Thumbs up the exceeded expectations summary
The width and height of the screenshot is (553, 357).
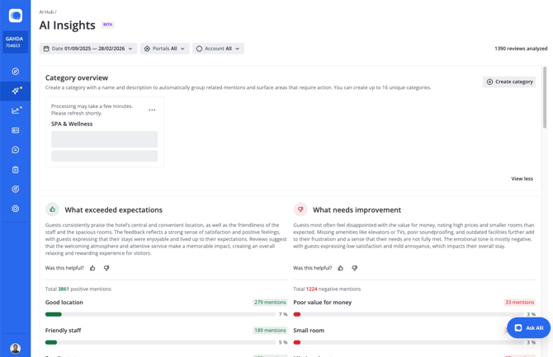point(92,268)
